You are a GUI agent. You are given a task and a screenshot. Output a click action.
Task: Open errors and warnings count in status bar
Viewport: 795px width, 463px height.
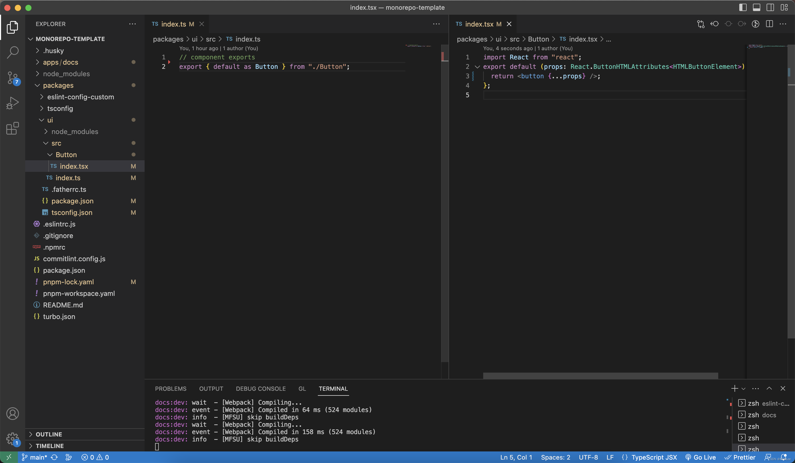[95, 457]
